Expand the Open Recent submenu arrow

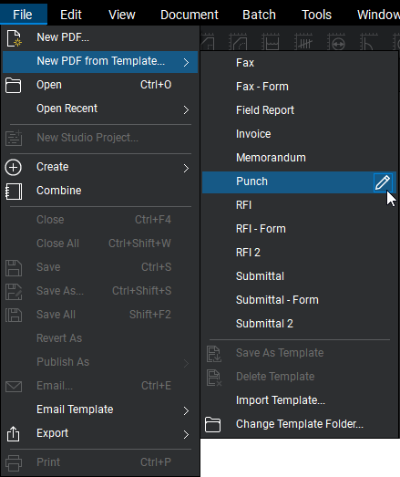coord(186,109)
